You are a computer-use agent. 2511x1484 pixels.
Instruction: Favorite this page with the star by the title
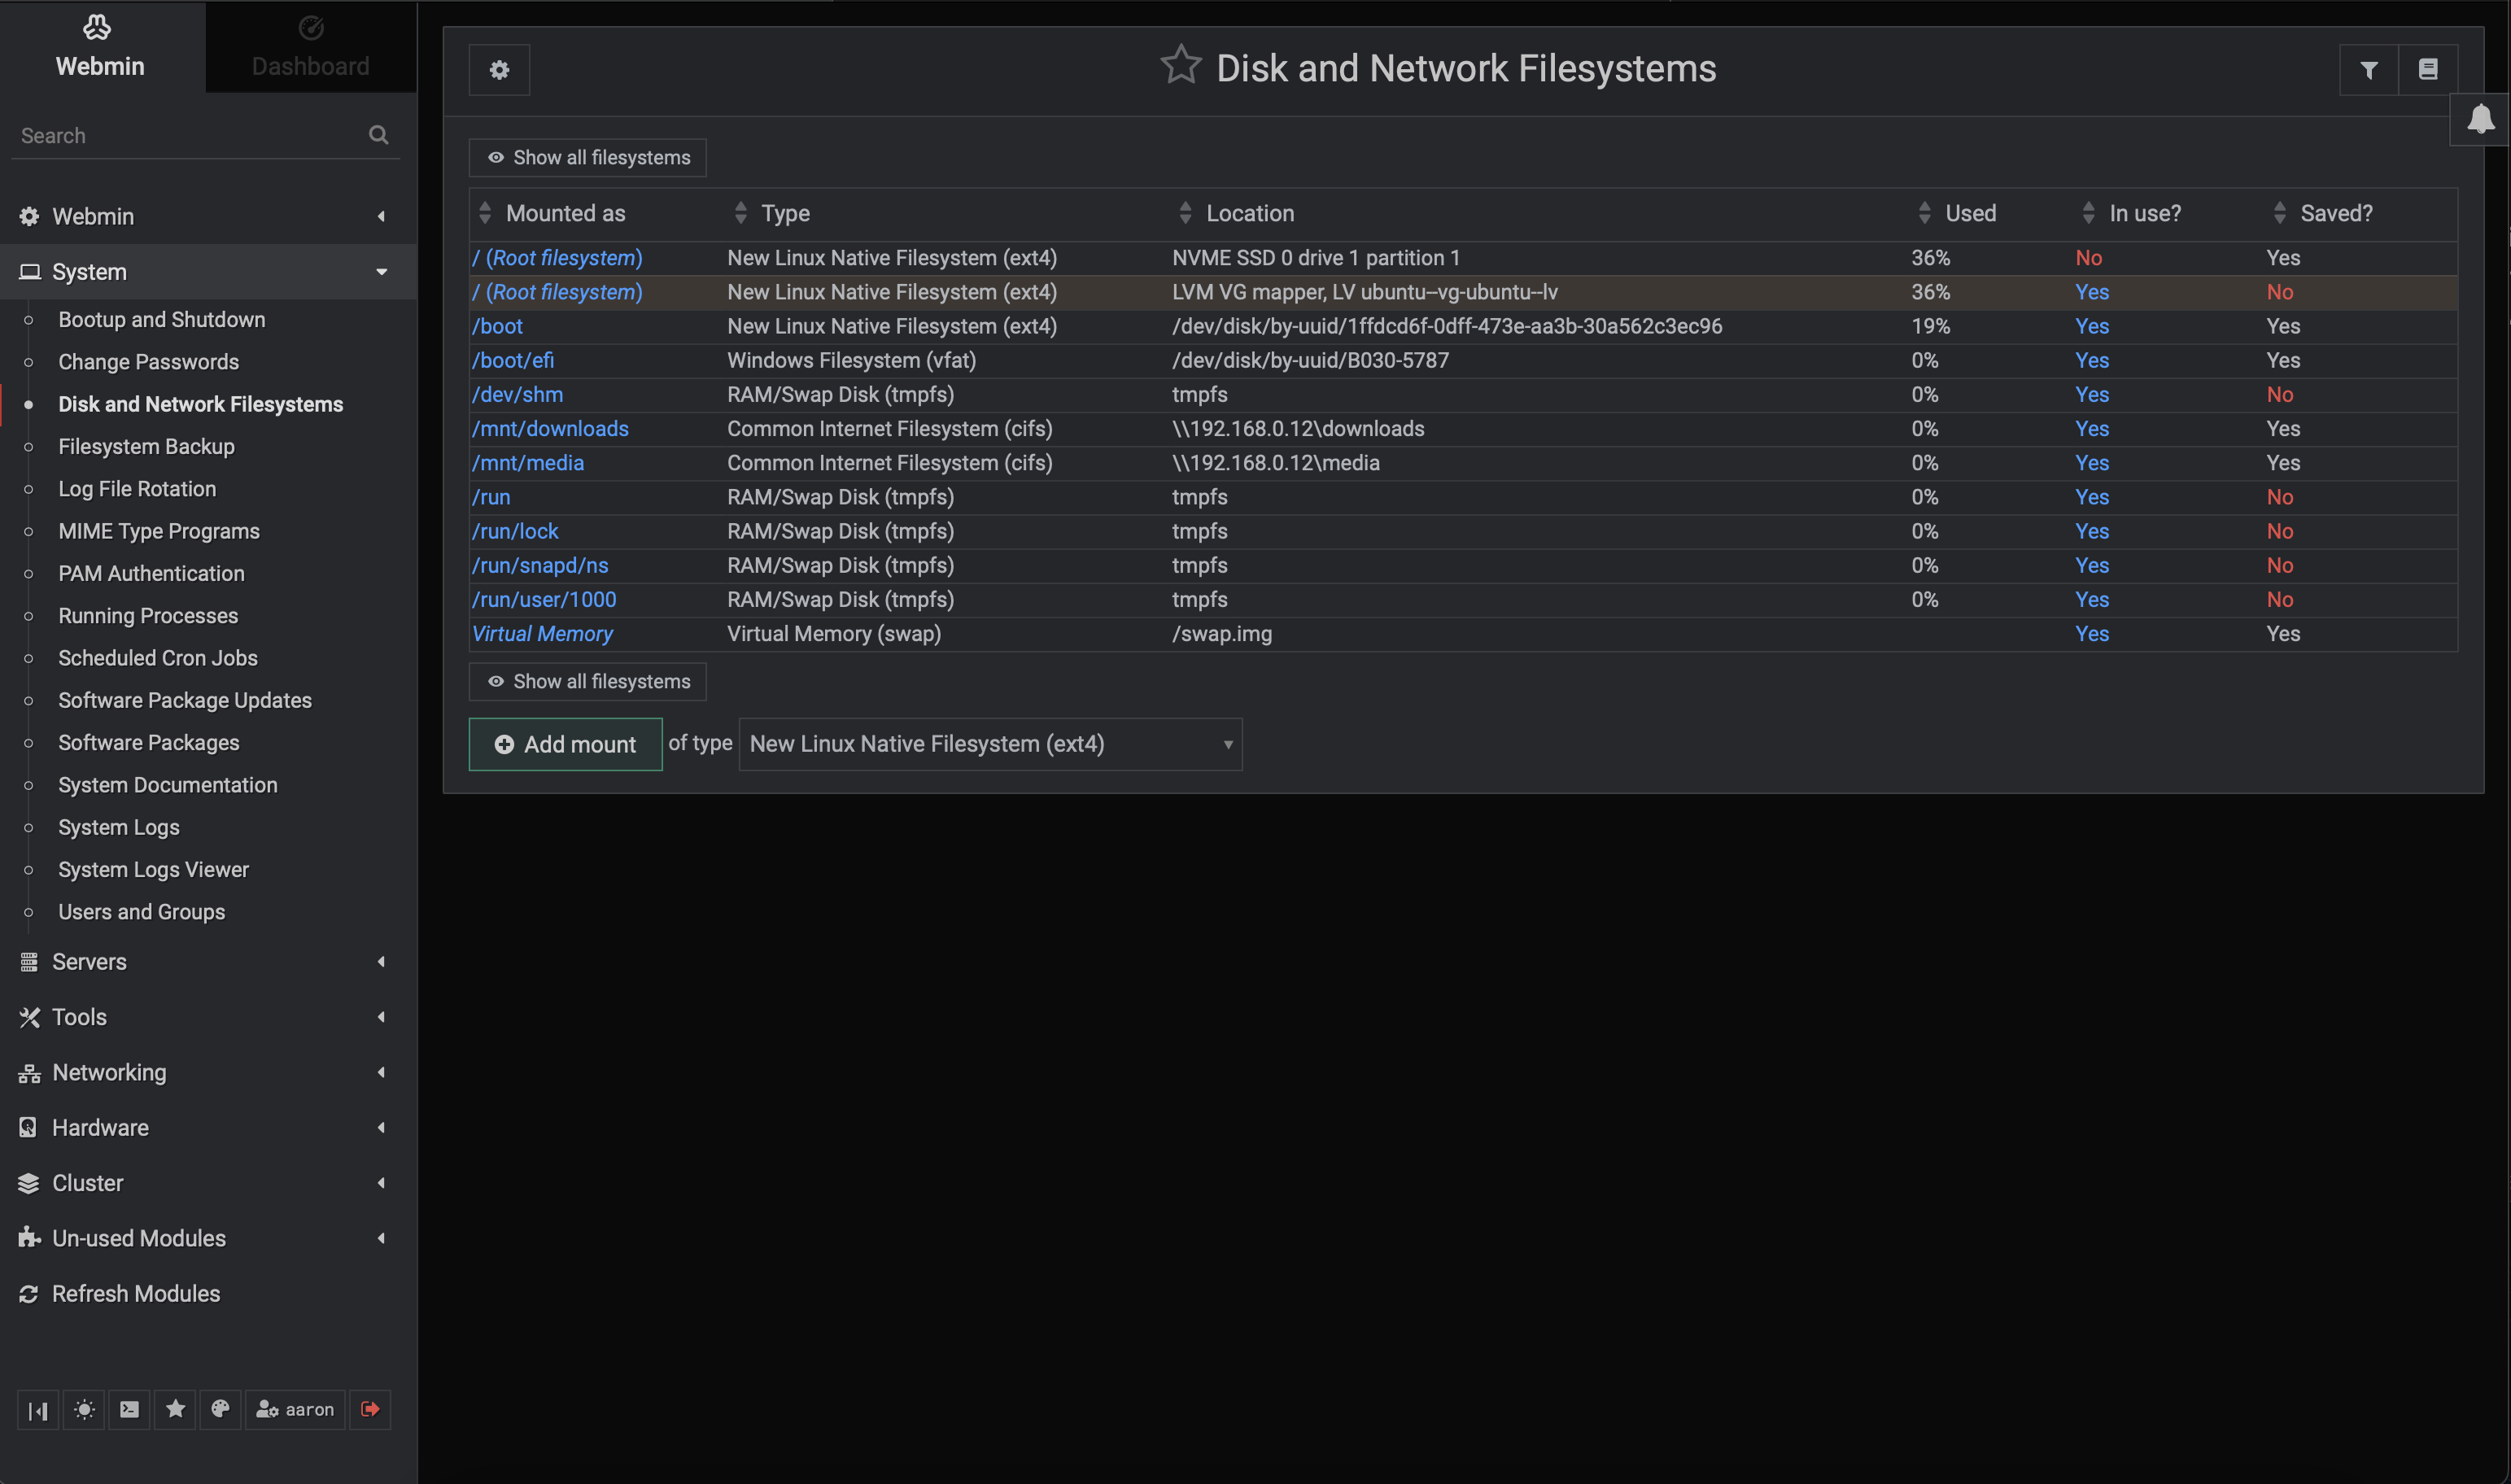[1180, 65]
